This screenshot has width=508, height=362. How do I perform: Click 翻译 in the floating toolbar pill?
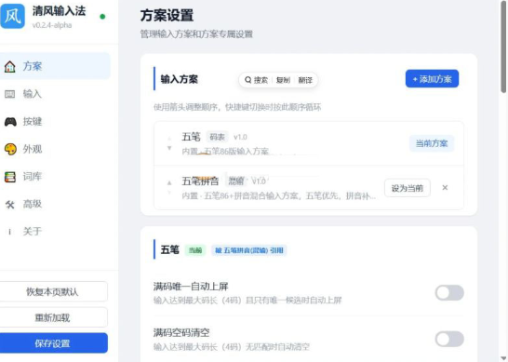point(305,80)
